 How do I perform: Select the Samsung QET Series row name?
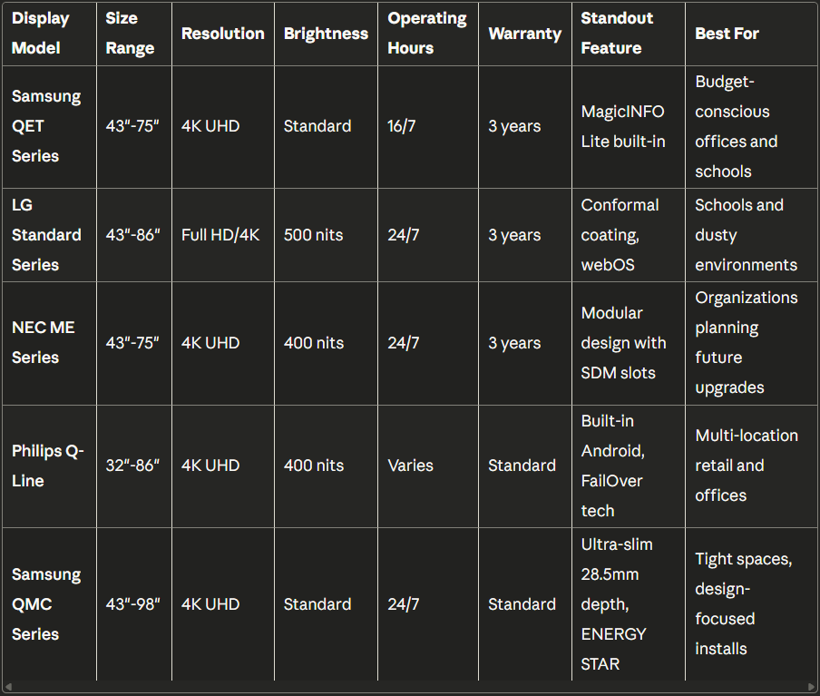point(46,126)
